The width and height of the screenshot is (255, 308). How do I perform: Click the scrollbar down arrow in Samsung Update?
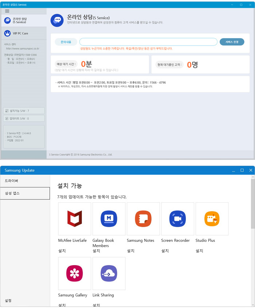253,305
